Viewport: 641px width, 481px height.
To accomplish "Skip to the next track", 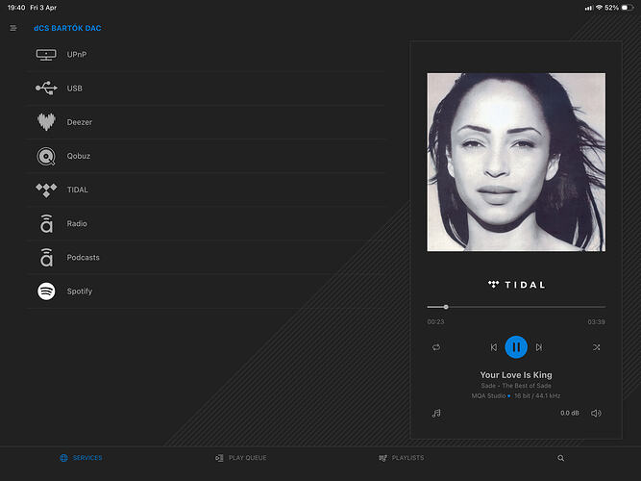I will point(539,347).
